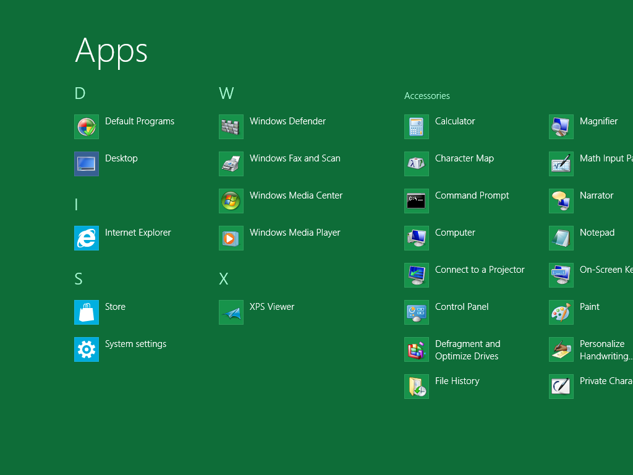Open the Paint palette icon
The width and height of the screenshot is (633, 475).
(x=561, y=312)
